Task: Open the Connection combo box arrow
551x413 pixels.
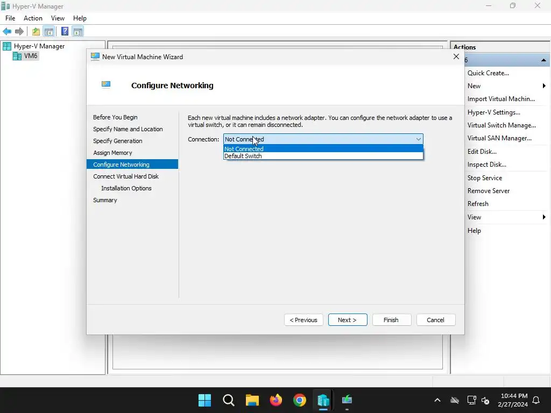Action: (x=418, y=139)
